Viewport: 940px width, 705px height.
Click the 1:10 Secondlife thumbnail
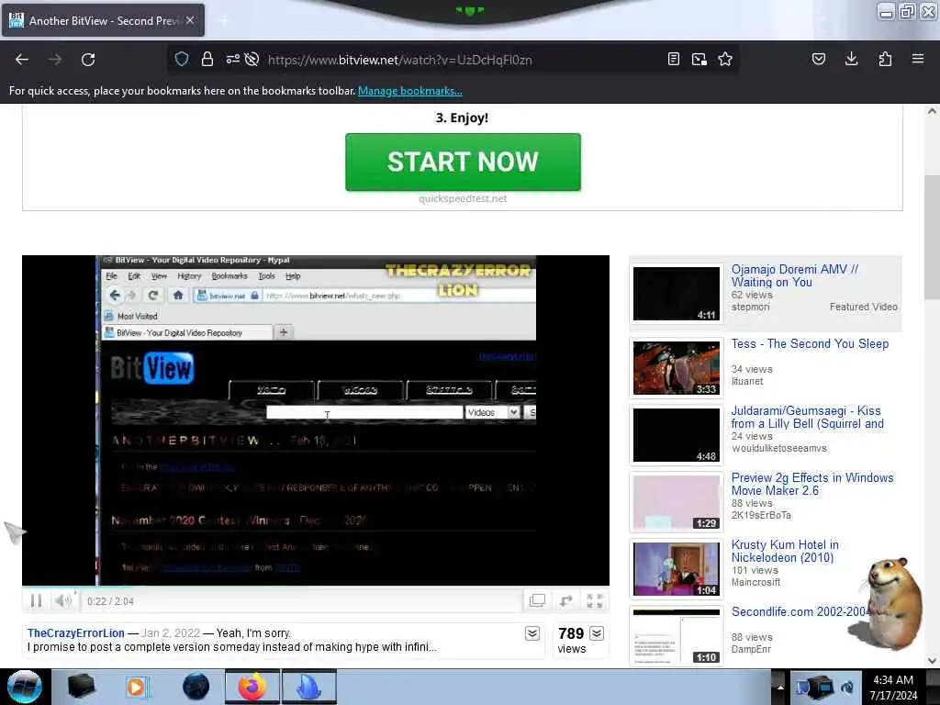pyautogui.click(x=677, y=636)
